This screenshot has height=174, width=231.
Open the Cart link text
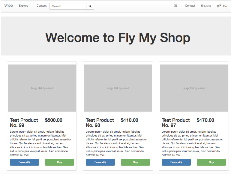pyautogui.click(x=226, y=6)
